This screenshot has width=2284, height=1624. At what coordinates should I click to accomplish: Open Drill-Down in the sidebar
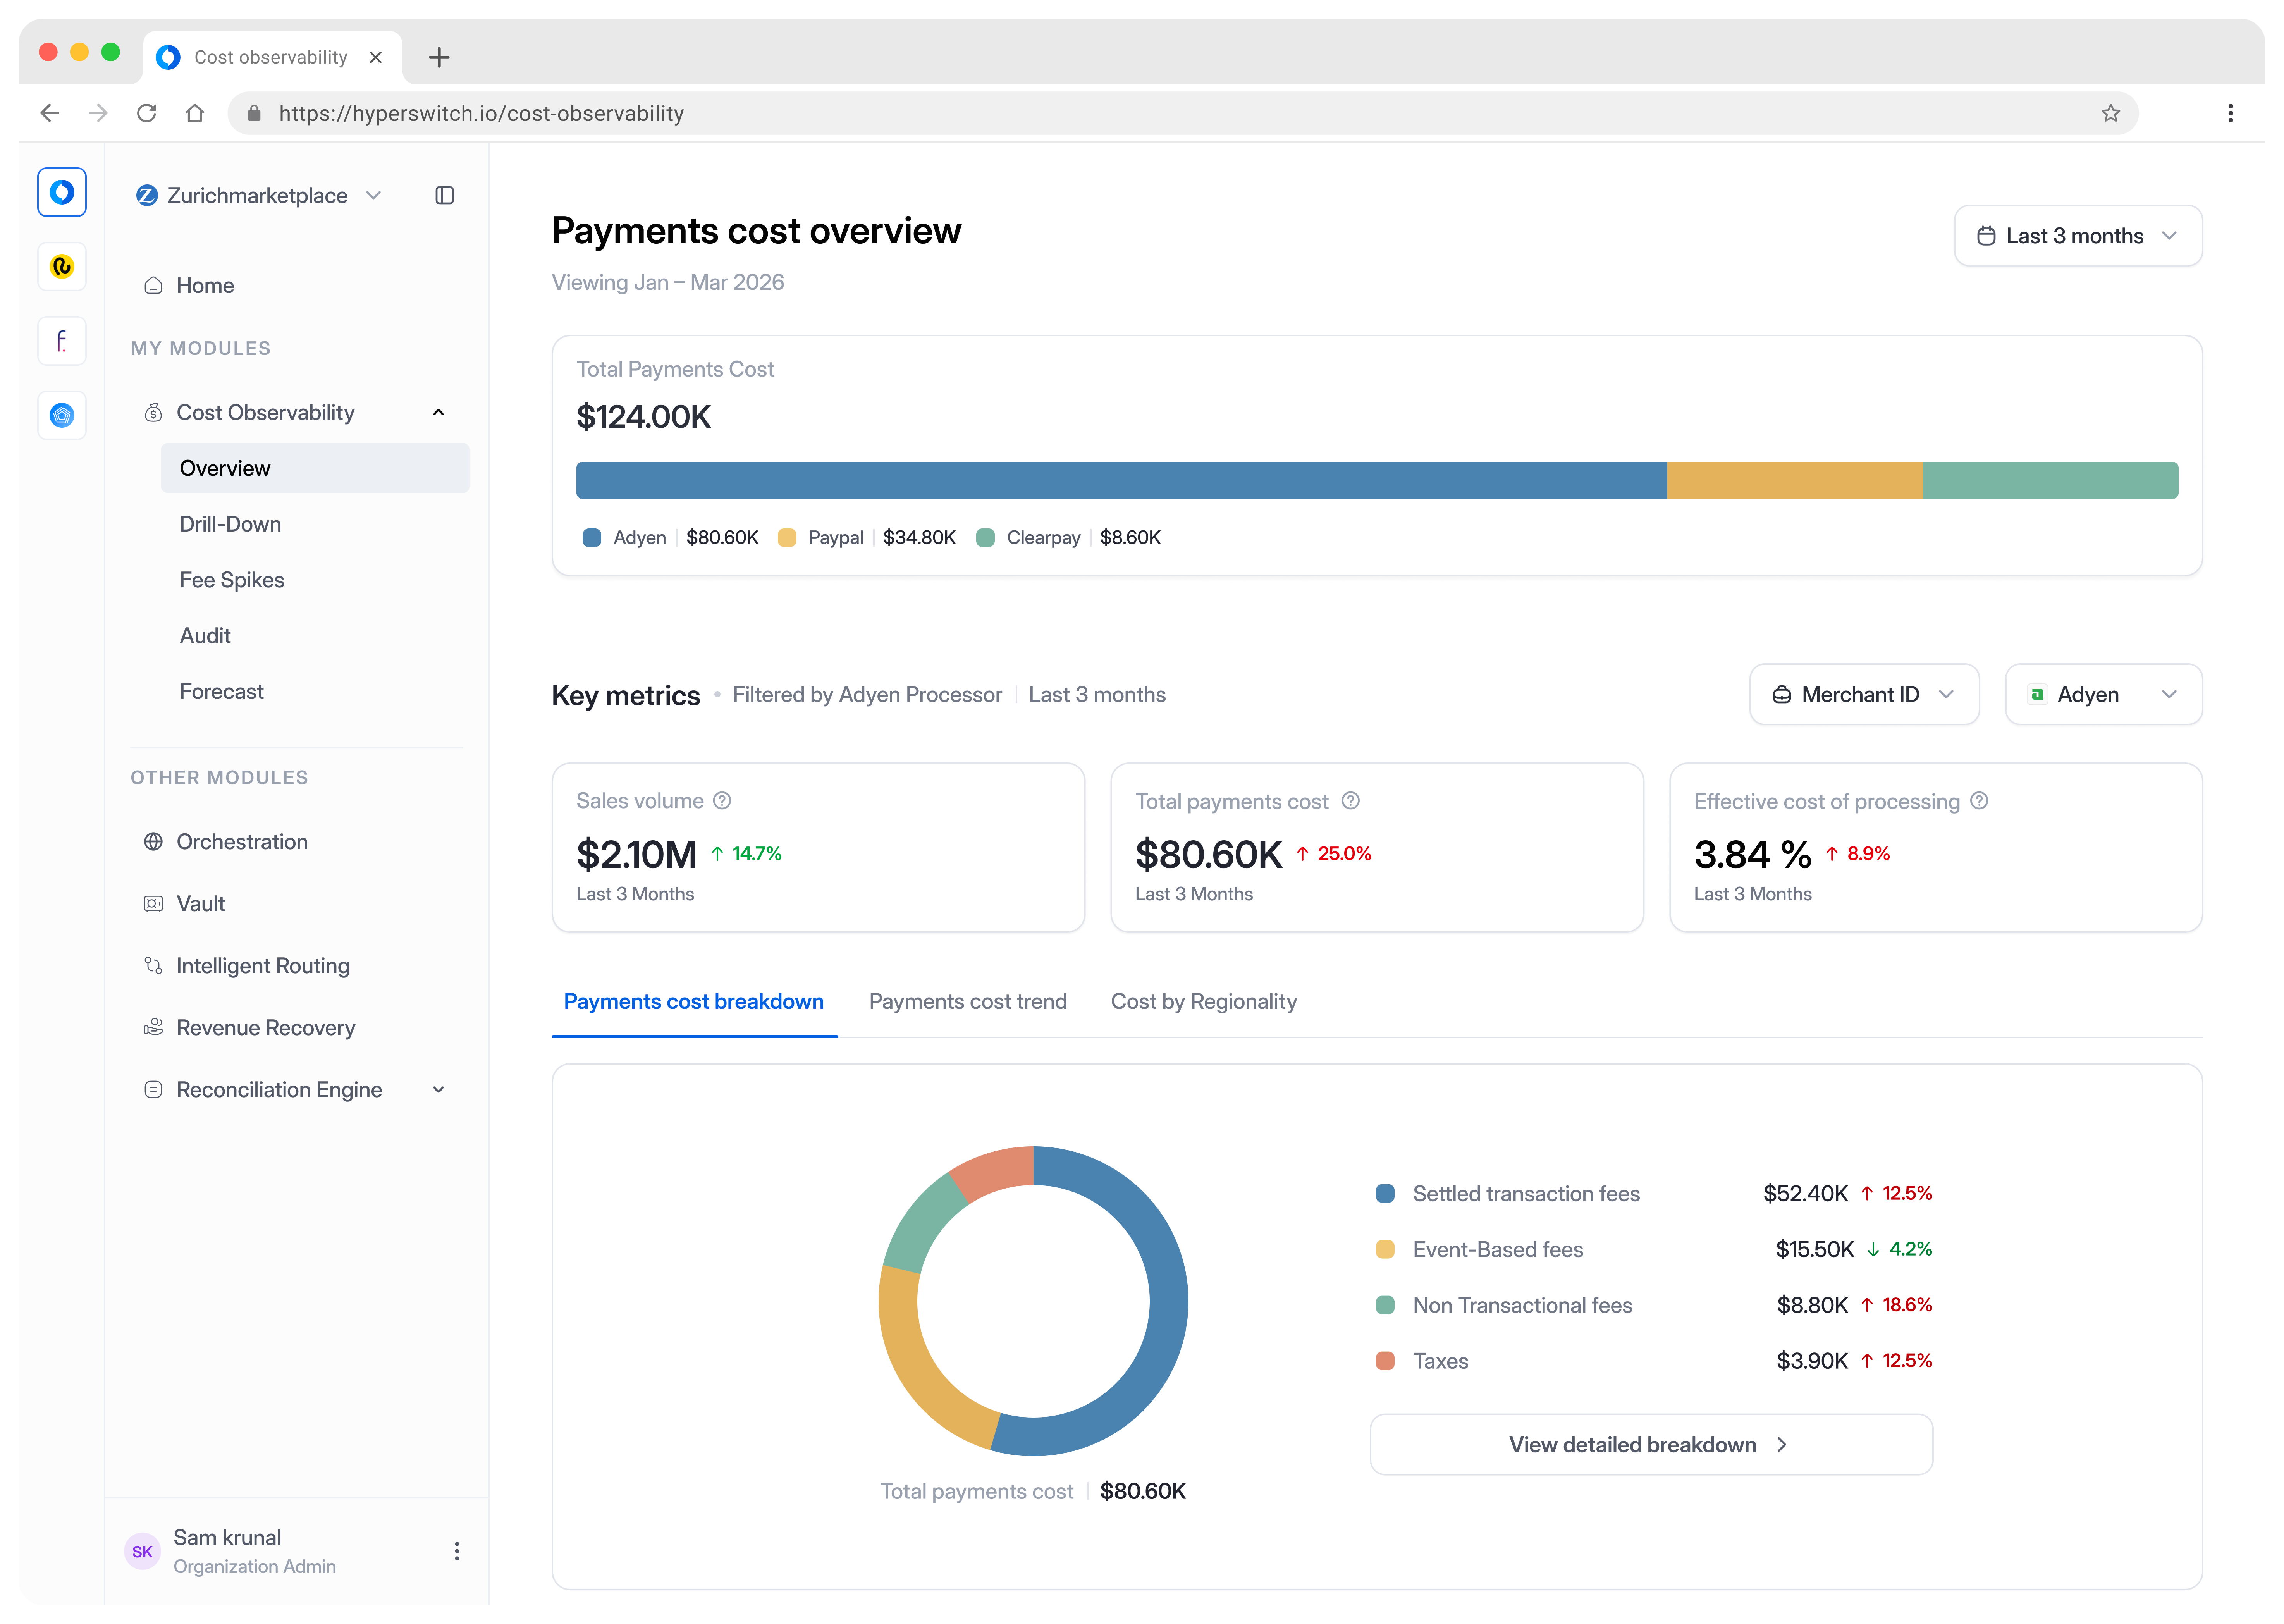[x=230, y=524]
